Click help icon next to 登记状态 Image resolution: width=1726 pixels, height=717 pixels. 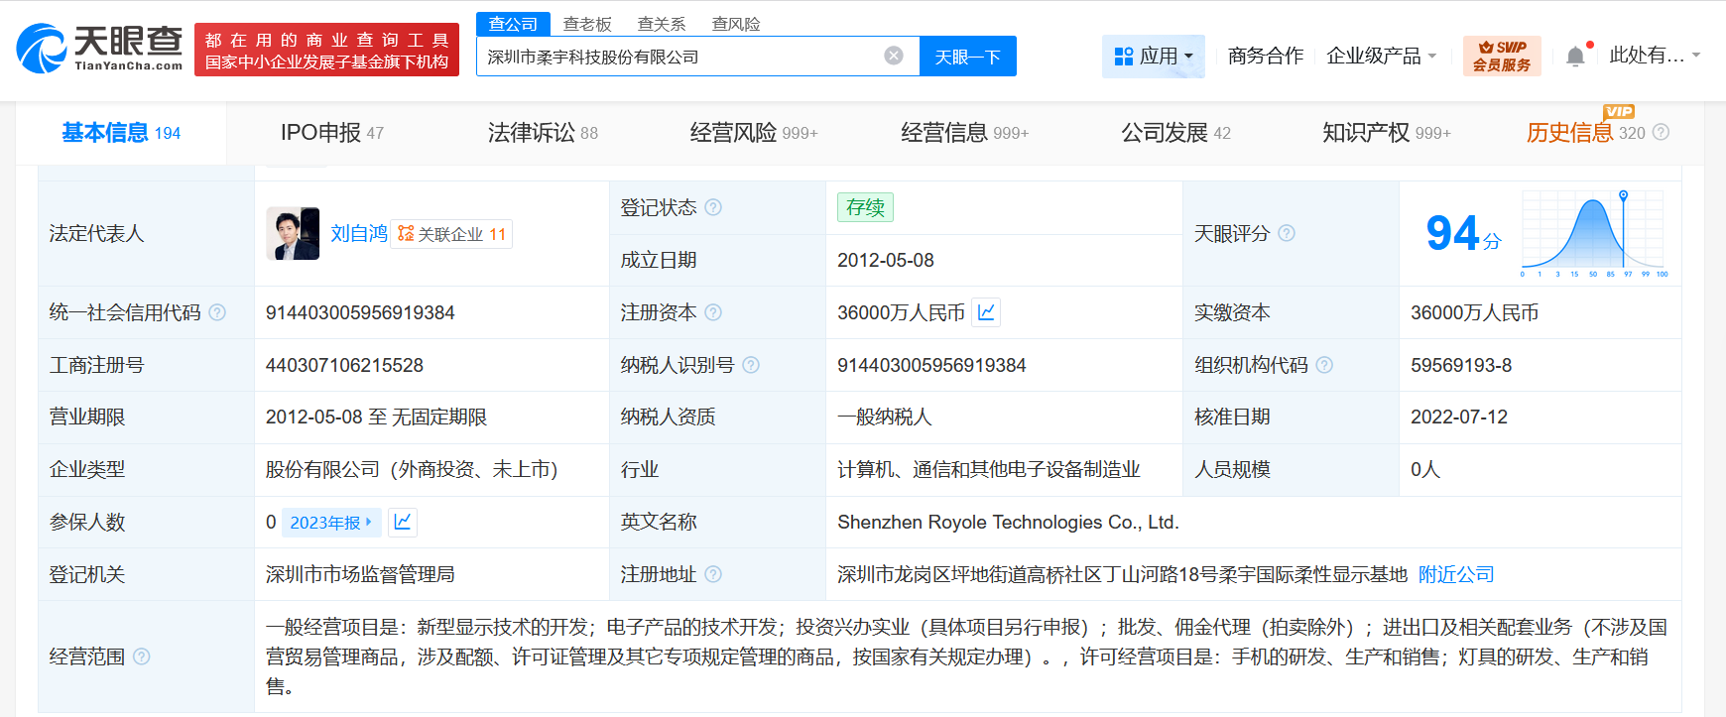pyautogui.click(x=713, y=207)
